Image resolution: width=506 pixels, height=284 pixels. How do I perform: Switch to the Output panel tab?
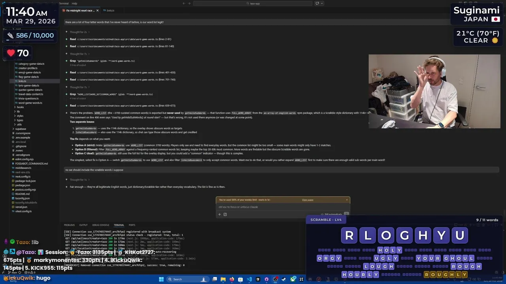point(83,225)
